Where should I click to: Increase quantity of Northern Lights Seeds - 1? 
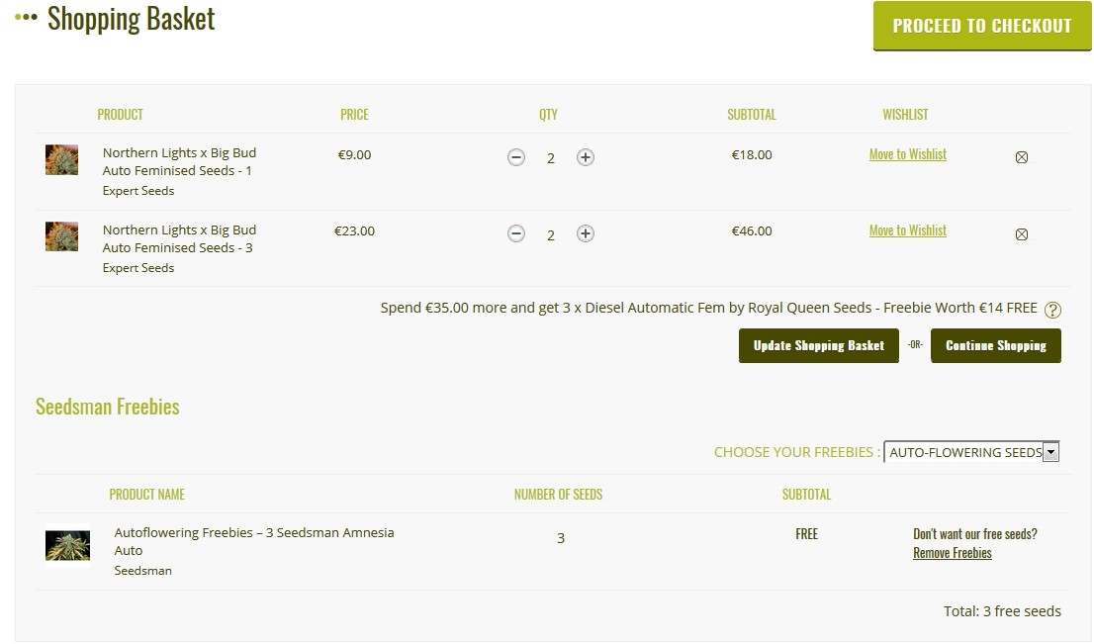tap(586, 157)
